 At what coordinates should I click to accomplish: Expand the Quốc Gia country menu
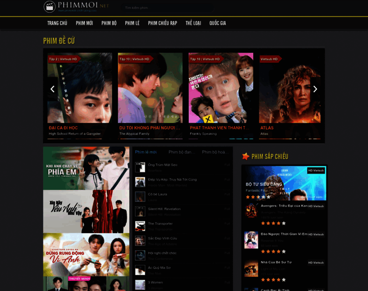pos(217,23)
